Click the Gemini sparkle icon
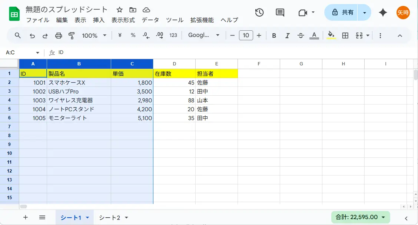Image resolution: width=418 pixels, height=225 pixels. click(x=383, y=13)
